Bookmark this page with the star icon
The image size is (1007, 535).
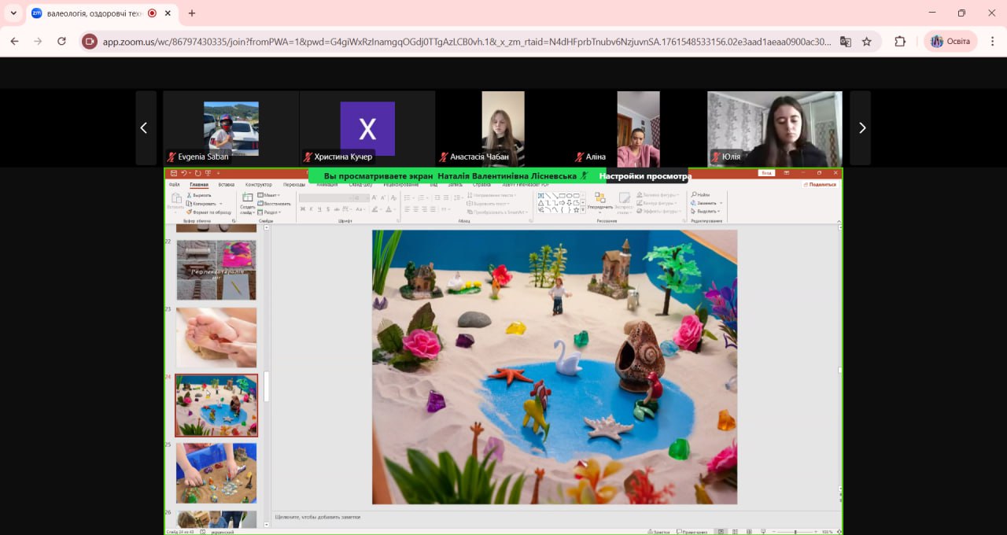point(867,42)
